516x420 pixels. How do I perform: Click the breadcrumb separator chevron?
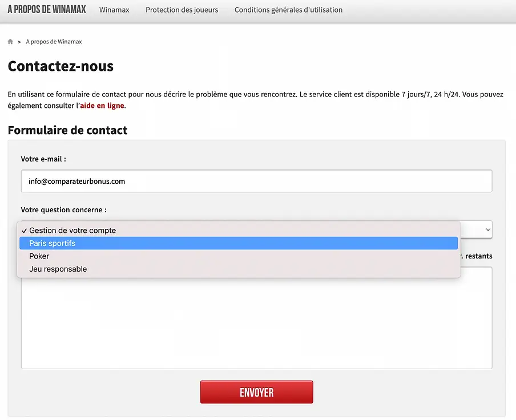click(x=19, y=41)
